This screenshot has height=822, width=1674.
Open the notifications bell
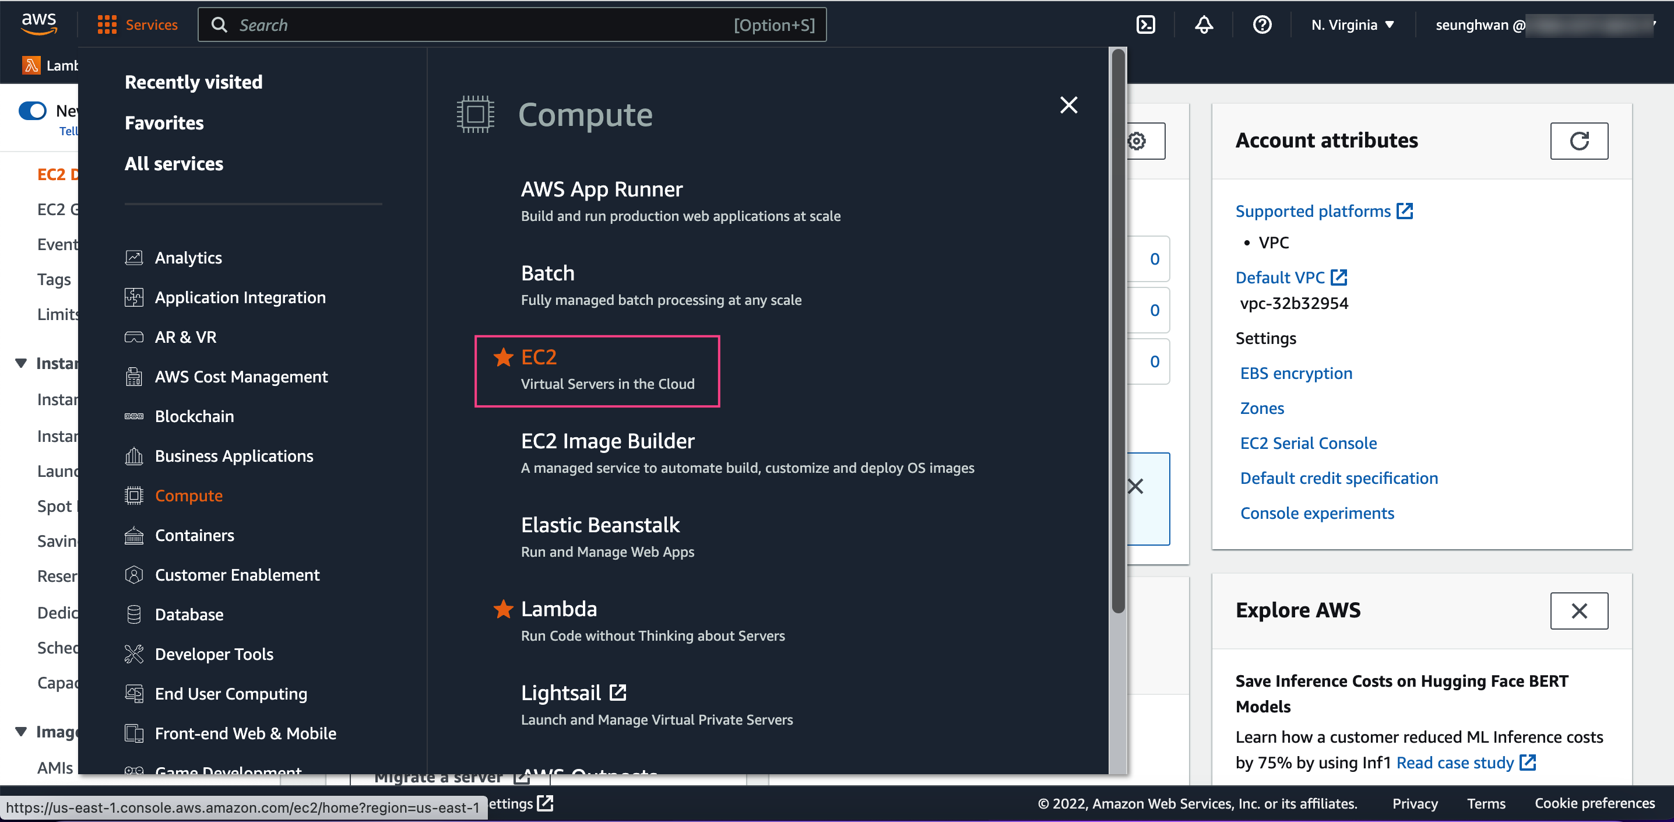coord(1204,24)
